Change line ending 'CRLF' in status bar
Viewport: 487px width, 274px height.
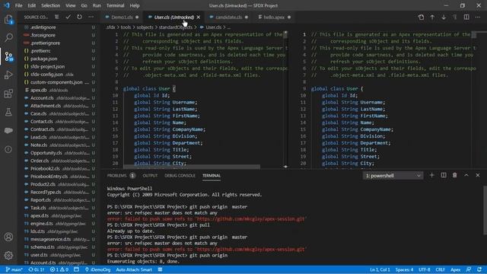coord(440,269)
